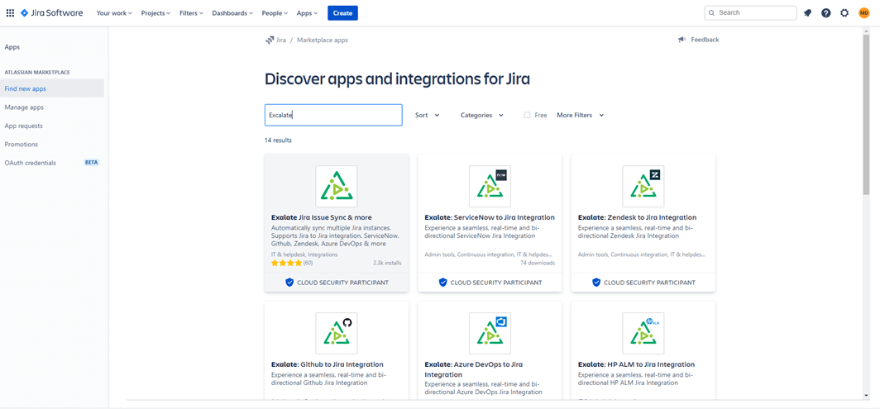880x409 pixels.
Task: Open Exalate: HP ALM to Jira Integration title
Action: [x=637, y=364]
